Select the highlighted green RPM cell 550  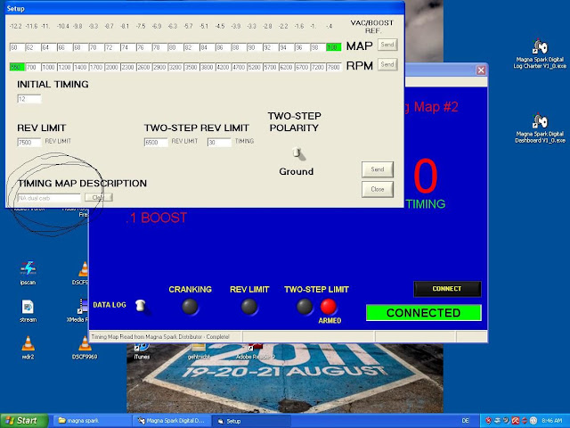[x=17, y=68]
